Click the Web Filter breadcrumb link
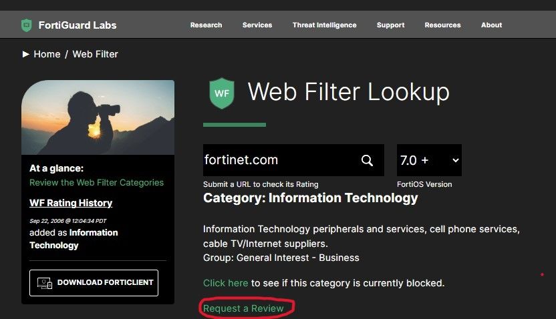 [95, 54]
